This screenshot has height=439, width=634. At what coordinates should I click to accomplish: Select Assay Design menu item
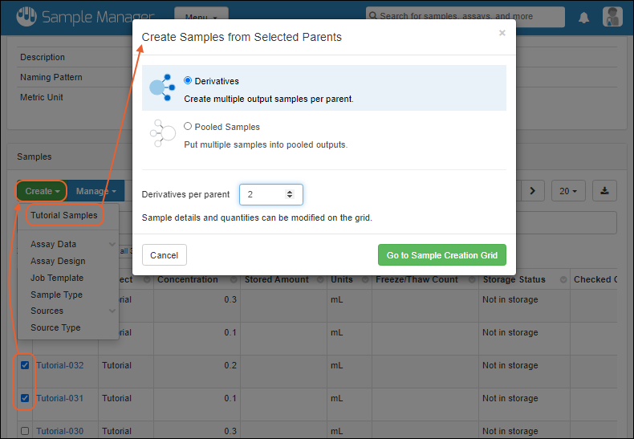coord(58,261)
